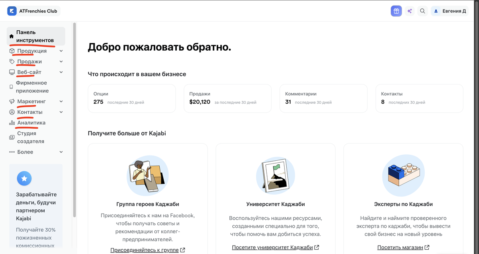Click the Группа героев Каджаби illustration
The height and width of the screenshot is (254, 479).
click(x=148, y=176)
